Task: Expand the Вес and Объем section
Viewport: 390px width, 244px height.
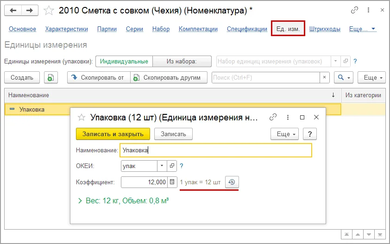Action: tap(124, 201)
